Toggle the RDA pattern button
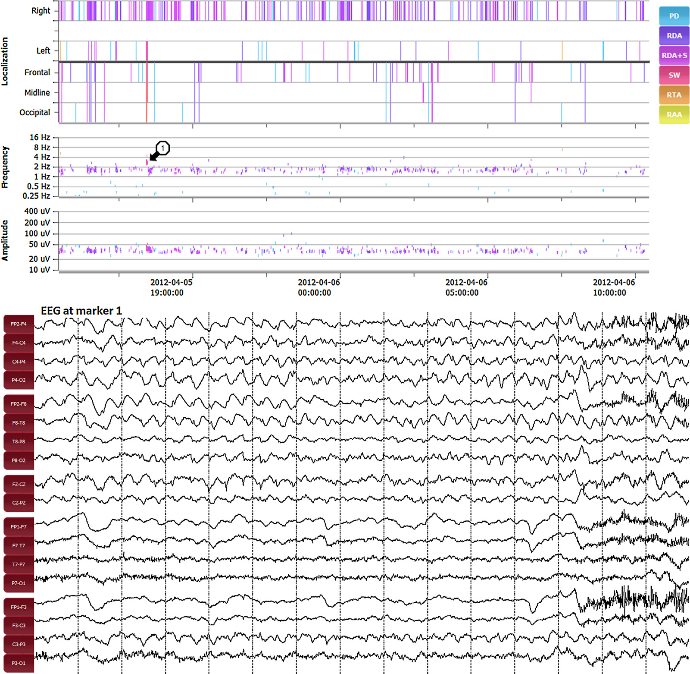 (x=674, y=36)
